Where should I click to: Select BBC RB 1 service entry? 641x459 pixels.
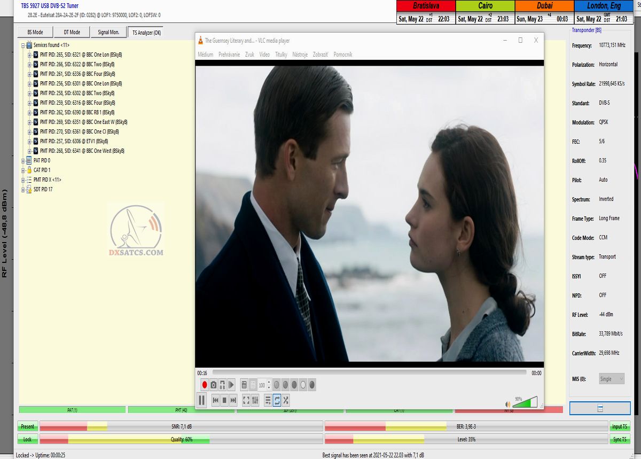tap(77, 113)
